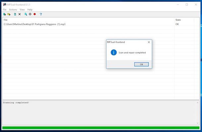
Task: Open the View menu
Action: pos(22,10)
